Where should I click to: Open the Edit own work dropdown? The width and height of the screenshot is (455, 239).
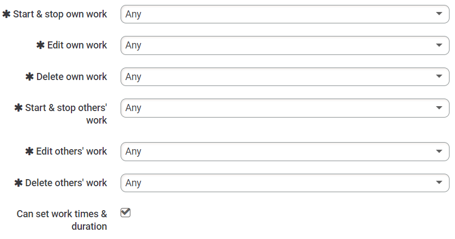click(285, 45)
